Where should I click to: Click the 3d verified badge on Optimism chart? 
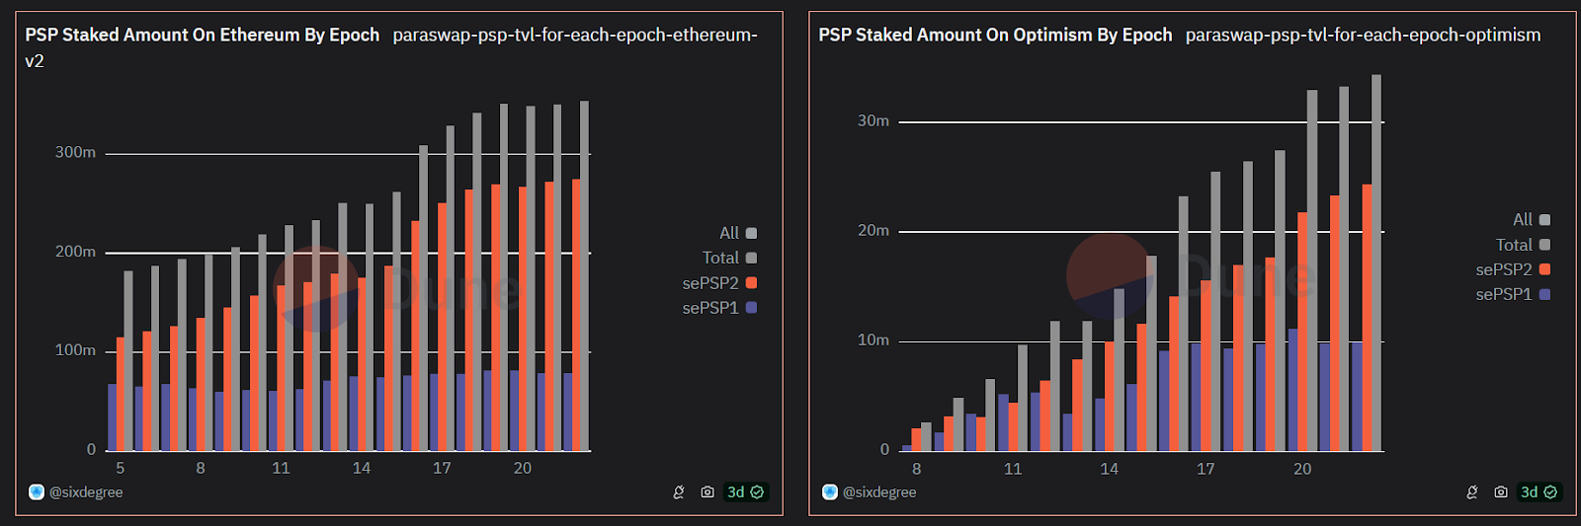(1539, 491)
